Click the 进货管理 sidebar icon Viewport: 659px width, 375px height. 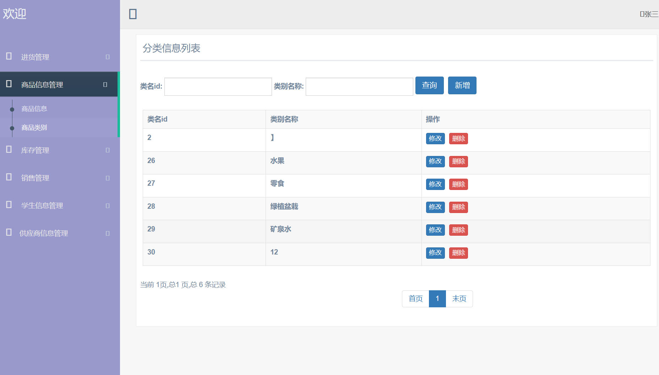click(x=8, y=56)
